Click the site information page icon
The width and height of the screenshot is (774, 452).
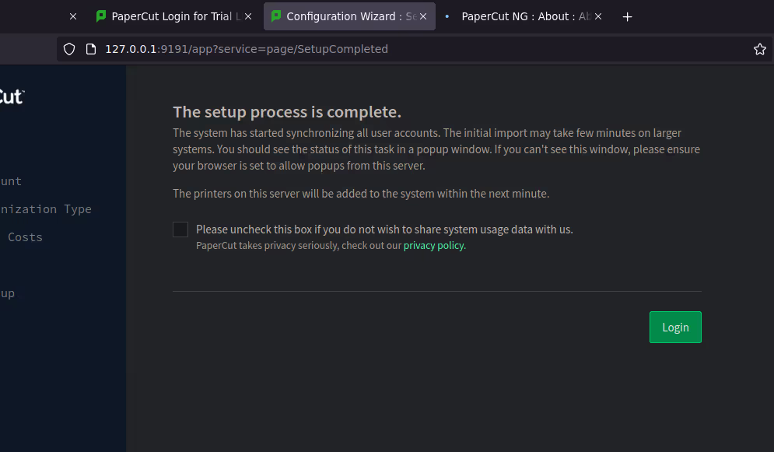[91, 49]
